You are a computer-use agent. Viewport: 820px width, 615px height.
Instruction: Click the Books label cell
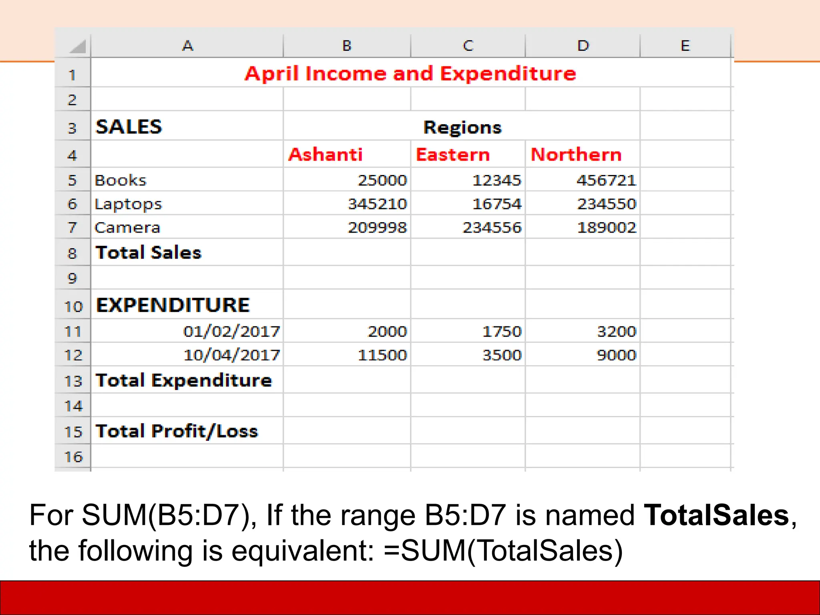187,179
